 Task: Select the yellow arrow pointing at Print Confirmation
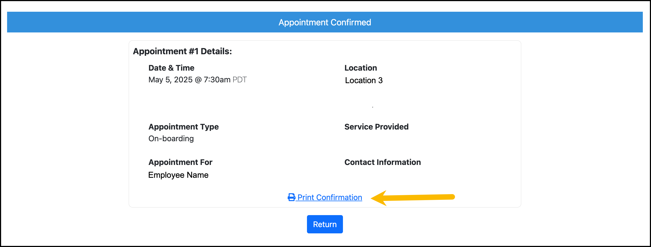tap(414, 197)
